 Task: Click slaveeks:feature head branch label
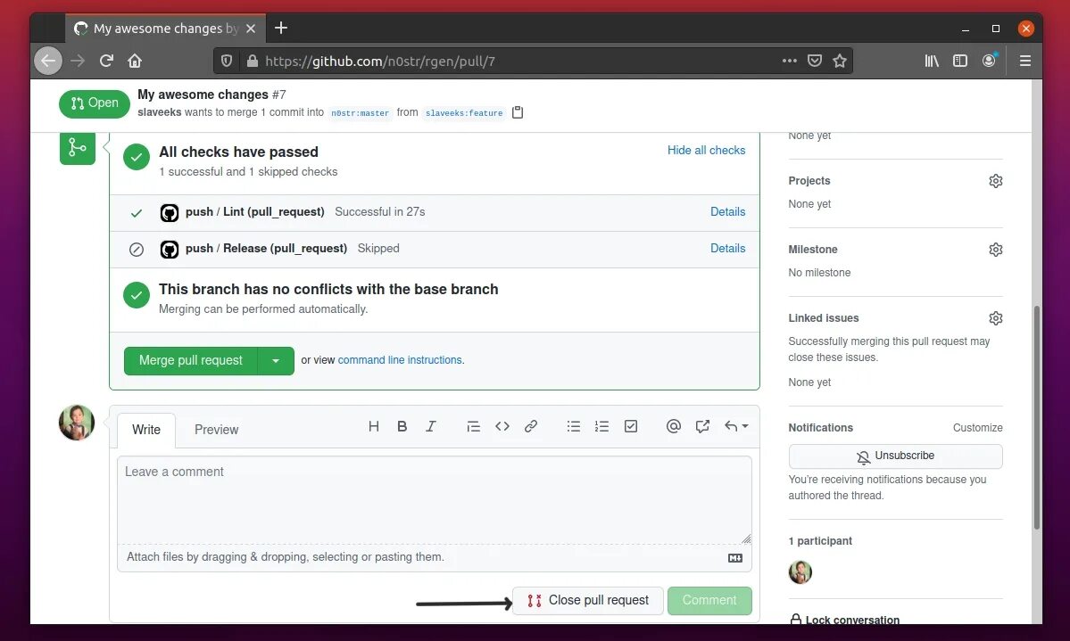[x=464, y=113]
